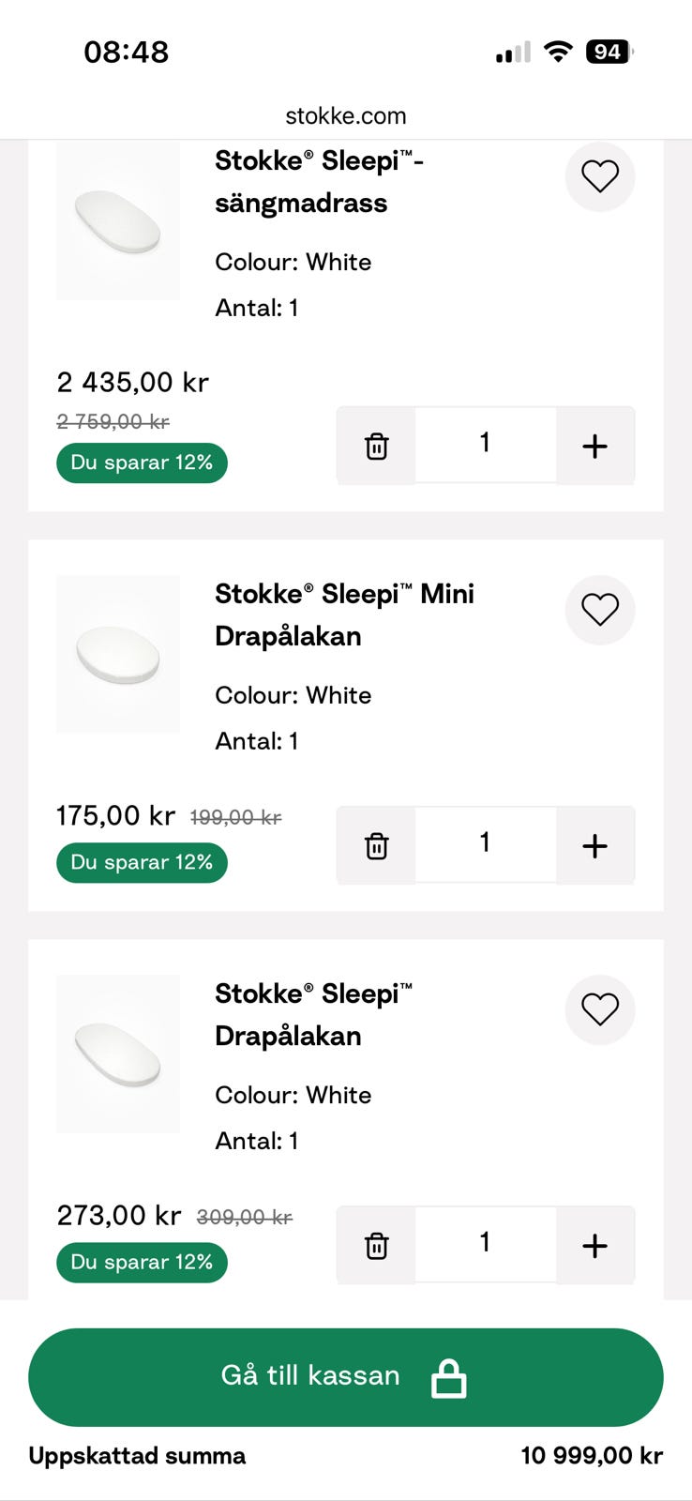Open the Stokke Sleepi-sängmadrass title link
The height and width of the screenshot is (1501, 692).
click(x=319, y=182)
